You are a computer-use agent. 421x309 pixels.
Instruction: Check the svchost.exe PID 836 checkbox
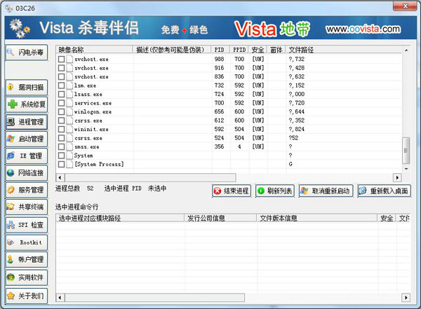(61, 76)
